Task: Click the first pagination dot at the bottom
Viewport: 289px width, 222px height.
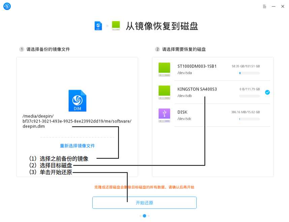Action: (140, 216)
